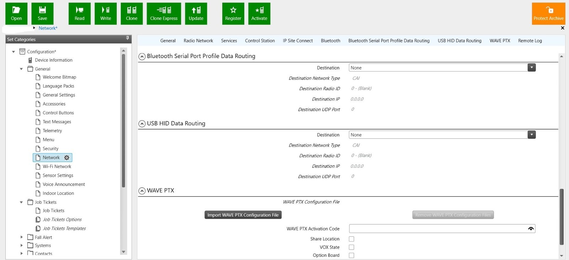Image resolution: width=569 pixels, height=260 pixels.
Task: Open Protect Archive orange button
Action: pos(548,14)
